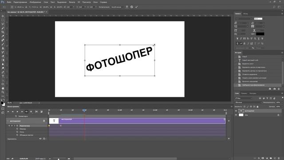Image resolution: width=284 pixels, height=160 pixels.
Task: Toggle faux bold in Character panel
Action: click(237, 39)
